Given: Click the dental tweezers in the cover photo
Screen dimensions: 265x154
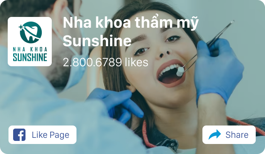Looking at the screenshot, I should click(209, 45).
